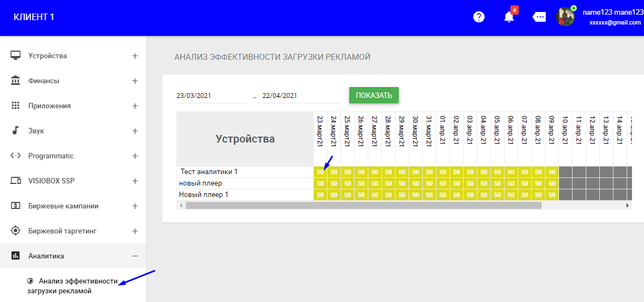Click the end date field 22/04/2021
The height and width of the screenshot is (302, 644).
point(301,95)
